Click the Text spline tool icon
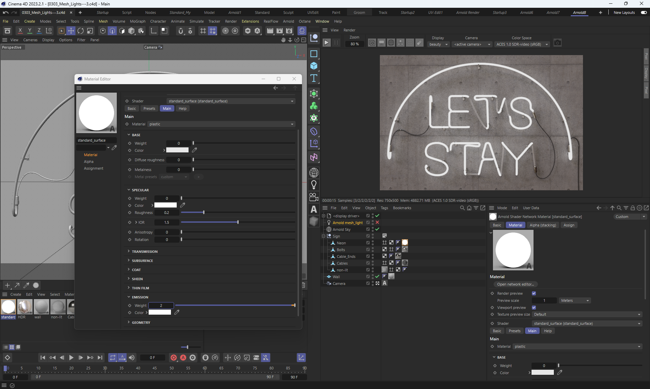 tap(314, 78)
